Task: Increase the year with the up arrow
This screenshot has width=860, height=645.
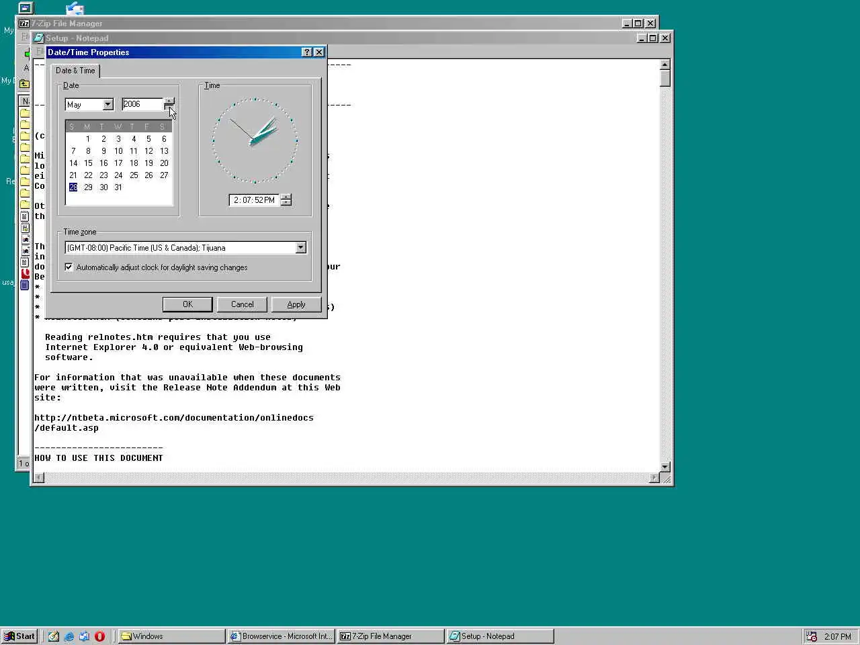Action: (x=169, y=101)
